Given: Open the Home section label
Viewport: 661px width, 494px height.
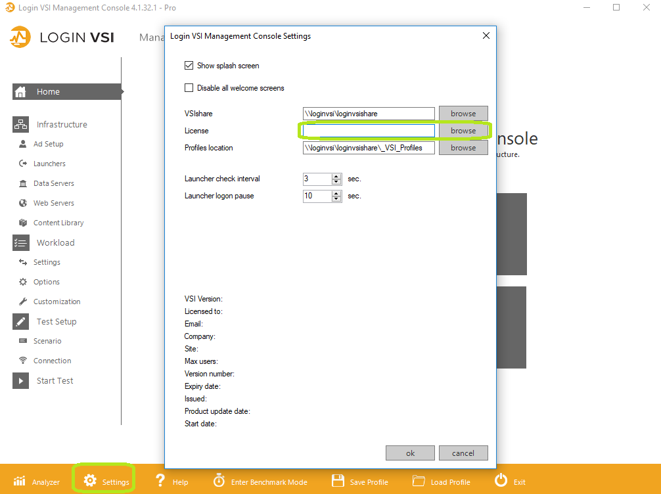Looking at the screenshot, I should click(48, 92).
